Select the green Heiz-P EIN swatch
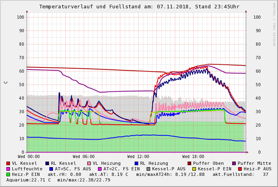Viewport: 278px width, 187px height. click(8, 174)
